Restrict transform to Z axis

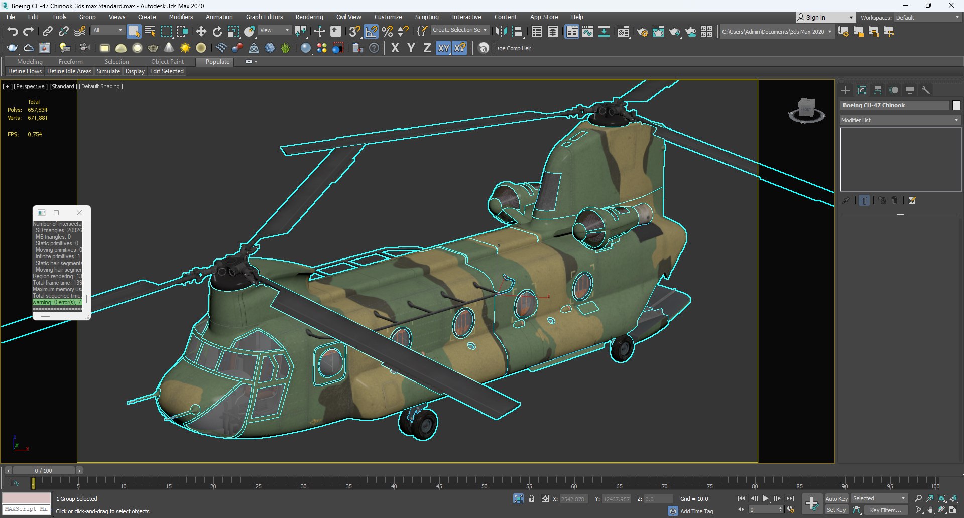click(x=427, y=48)
